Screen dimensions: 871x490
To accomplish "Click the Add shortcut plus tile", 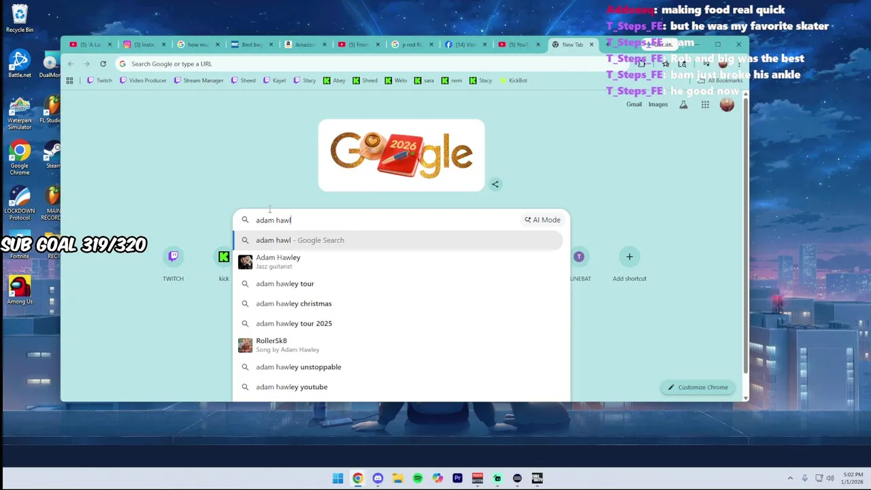I will (x=629, y=264).
